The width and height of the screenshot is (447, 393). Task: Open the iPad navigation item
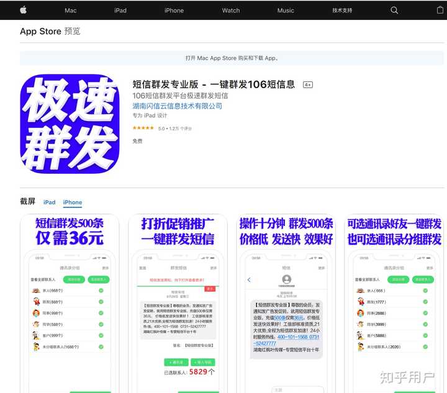coord(120,11)
